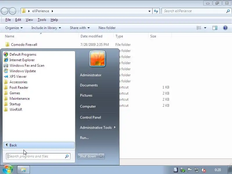Click the network tray icon
The image size is (232, 174).
[x=197, y=170]
